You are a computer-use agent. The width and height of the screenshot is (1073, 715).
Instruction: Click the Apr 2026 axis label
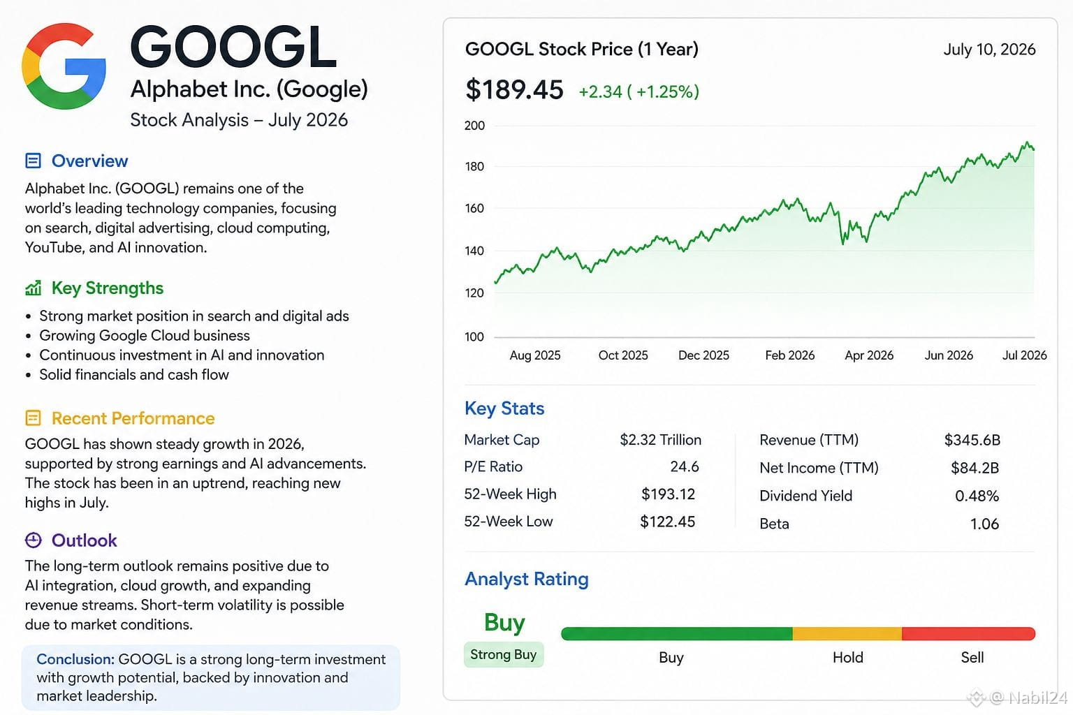coord(869,355)
